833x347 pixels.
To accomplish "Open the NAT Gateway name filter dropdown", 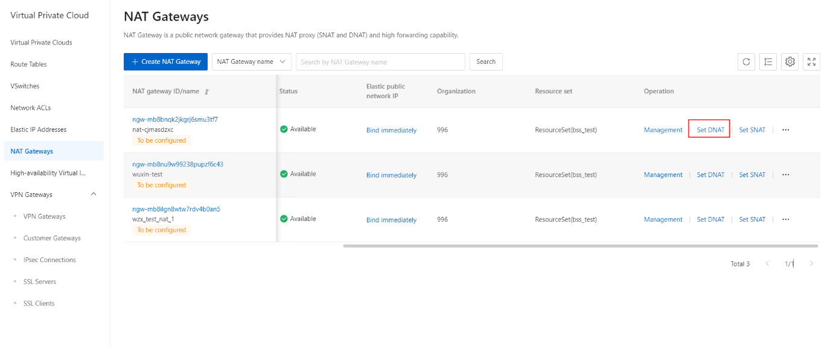I will coord(252,61).
